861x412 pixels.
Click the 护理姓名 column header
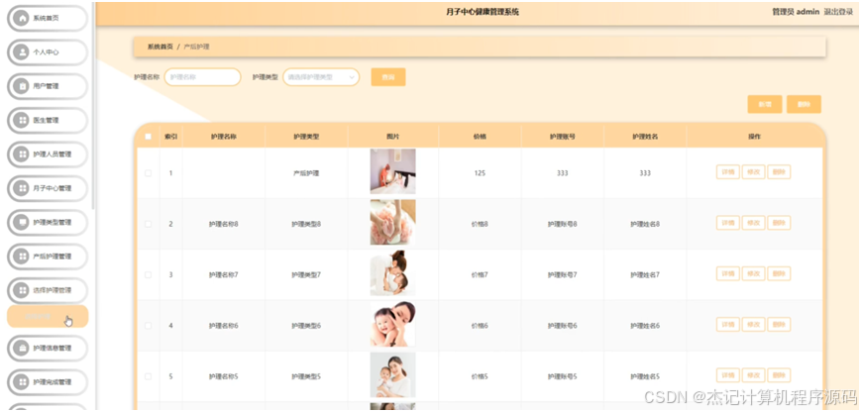coord(645,137)
